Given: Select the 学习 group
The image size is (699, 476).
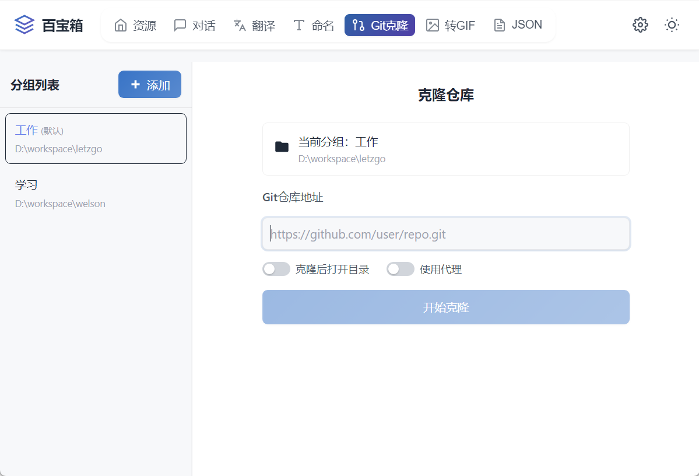Looking at the screenshot, I should [96, 194].
